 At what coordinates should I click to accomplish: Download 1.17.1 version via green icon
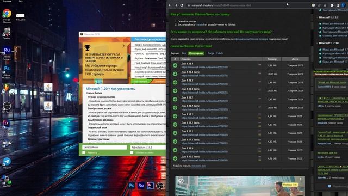point(175,133)
